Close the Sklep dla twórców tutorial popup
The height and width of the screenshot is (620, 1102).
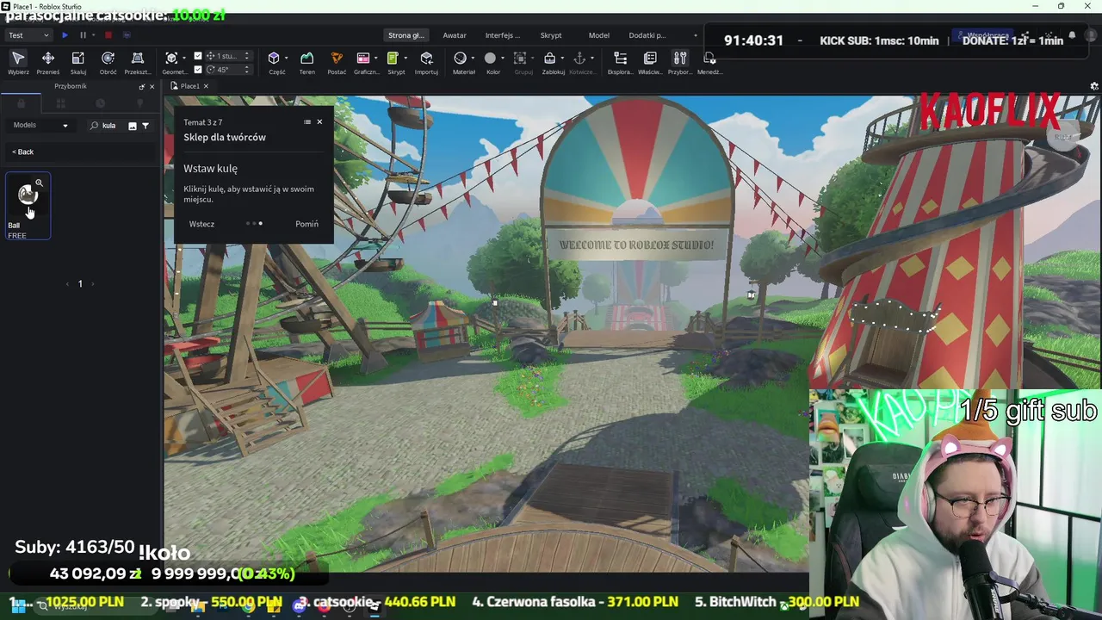319,122
